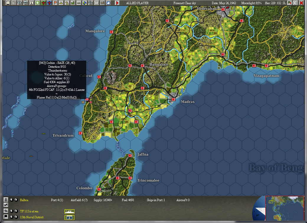Image resolution: width=307 pixels, height=223 pixels.
Task: Click the green flag icon beside SL
Action: pyautogui.click(x=289, y=3)
